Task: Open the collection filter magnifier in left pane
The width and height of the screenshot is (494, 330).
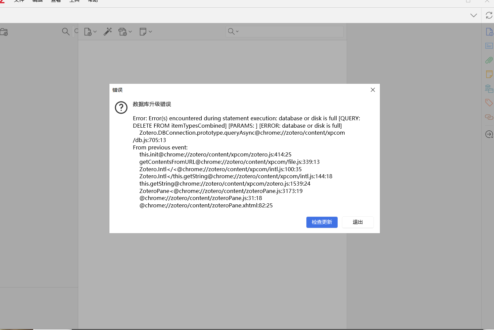Action: tap(66, 31)
